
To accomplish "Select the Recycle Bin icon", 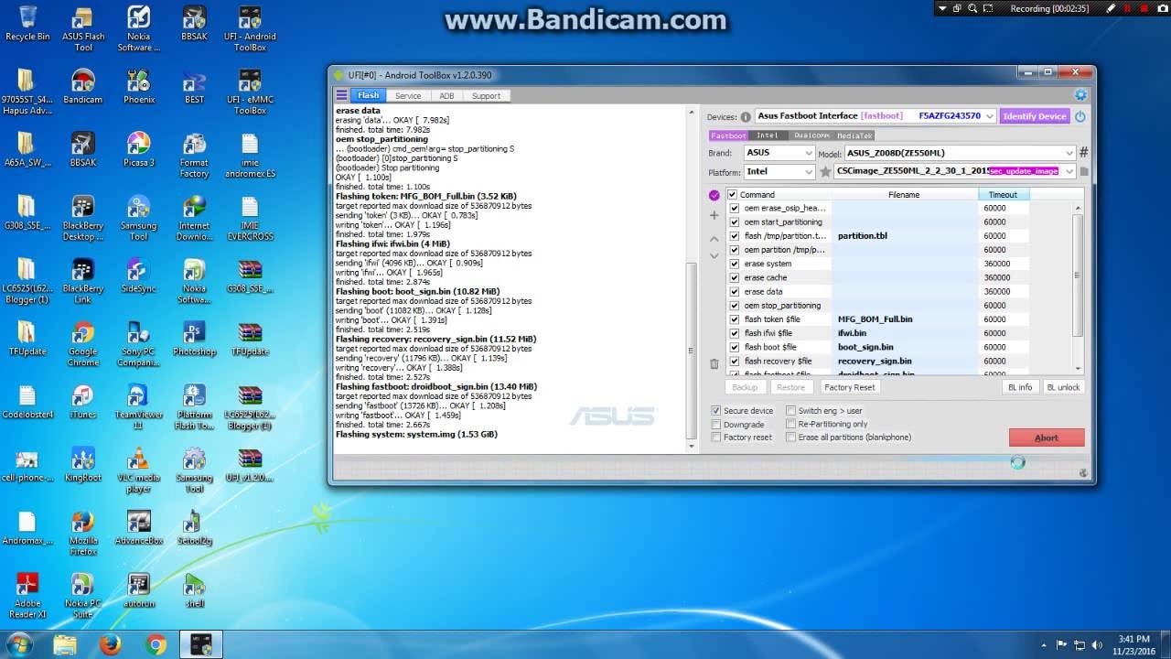I will click(27, 24).
